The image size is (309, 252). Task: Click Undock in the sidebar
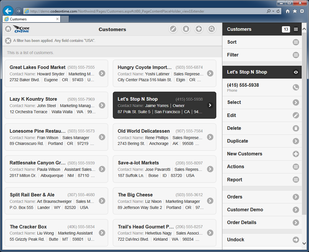(x=262, y=240)
